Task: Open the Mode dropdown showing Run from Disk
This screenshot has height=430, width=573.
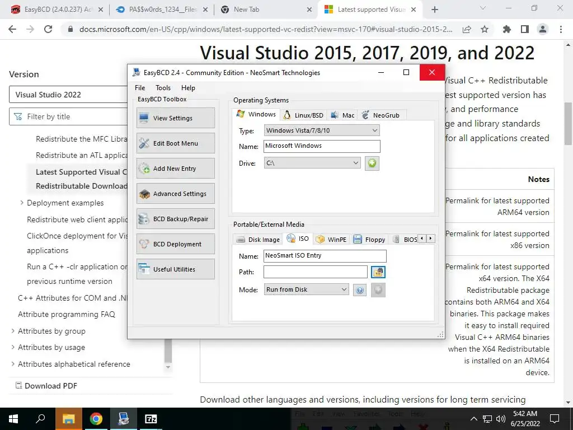Action: tap(306, 289)
